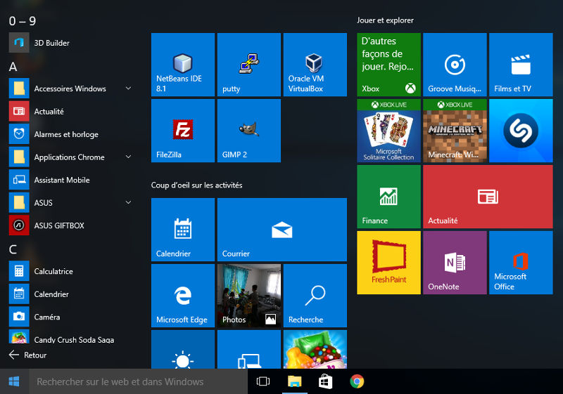Expand the Applications Chrome folder chevron
This screenshot has height=394, width=563.
coord(128,157)
